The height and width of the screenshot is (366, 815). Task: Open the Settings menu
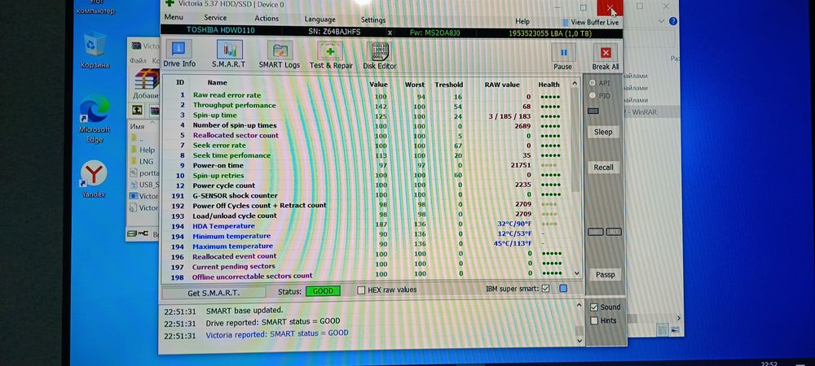click(x=373, y=20)
